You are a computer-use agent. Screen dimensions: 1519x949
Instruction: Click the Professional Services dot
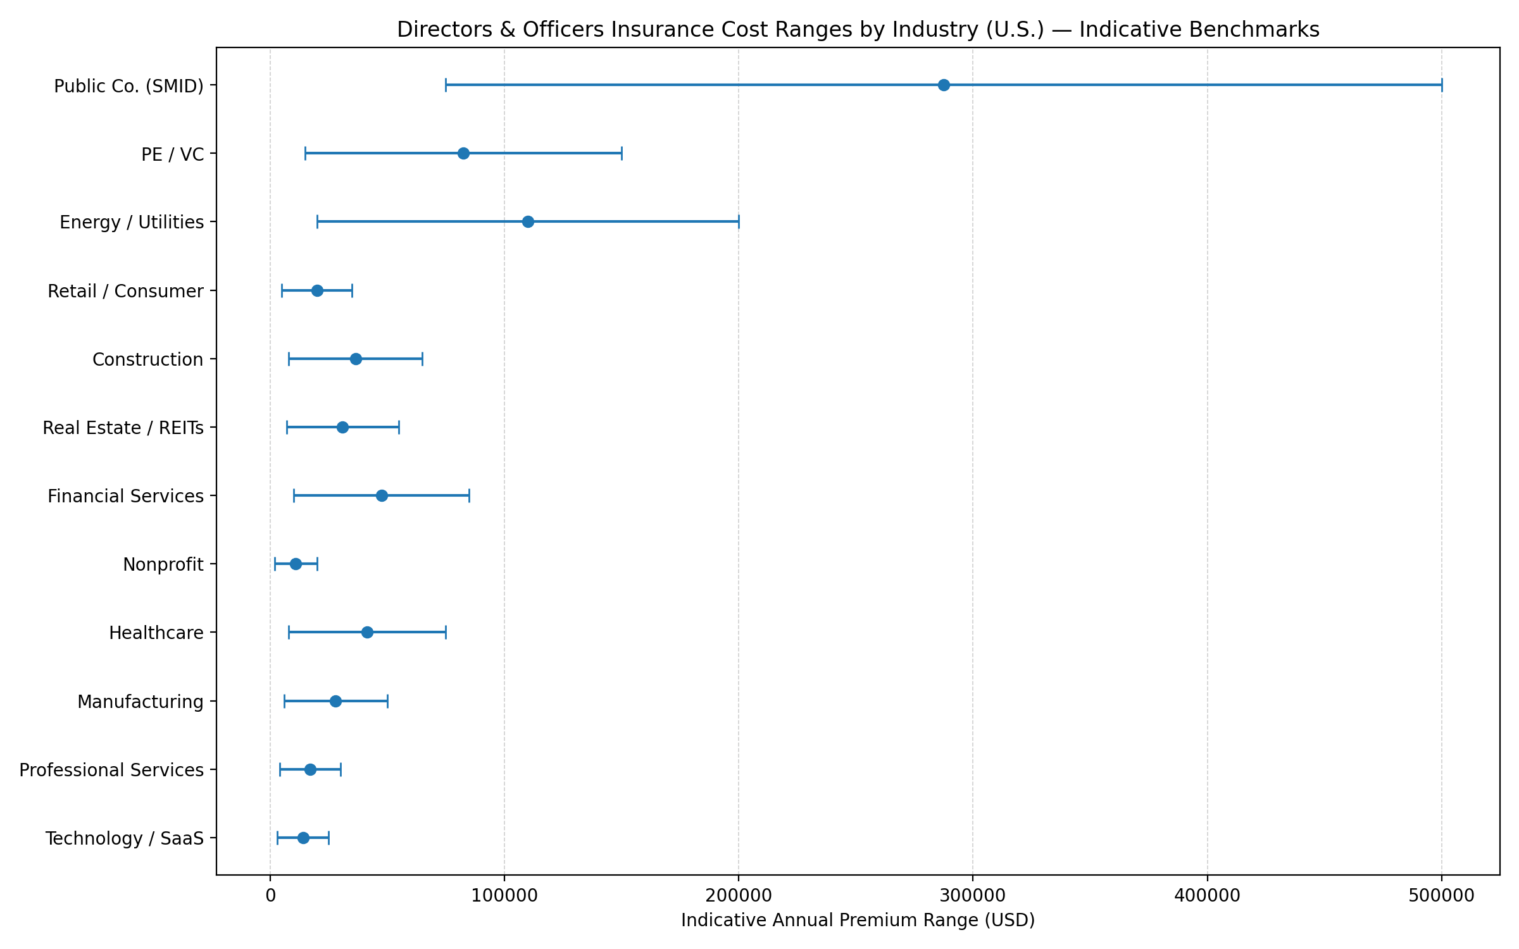point(310,769)
